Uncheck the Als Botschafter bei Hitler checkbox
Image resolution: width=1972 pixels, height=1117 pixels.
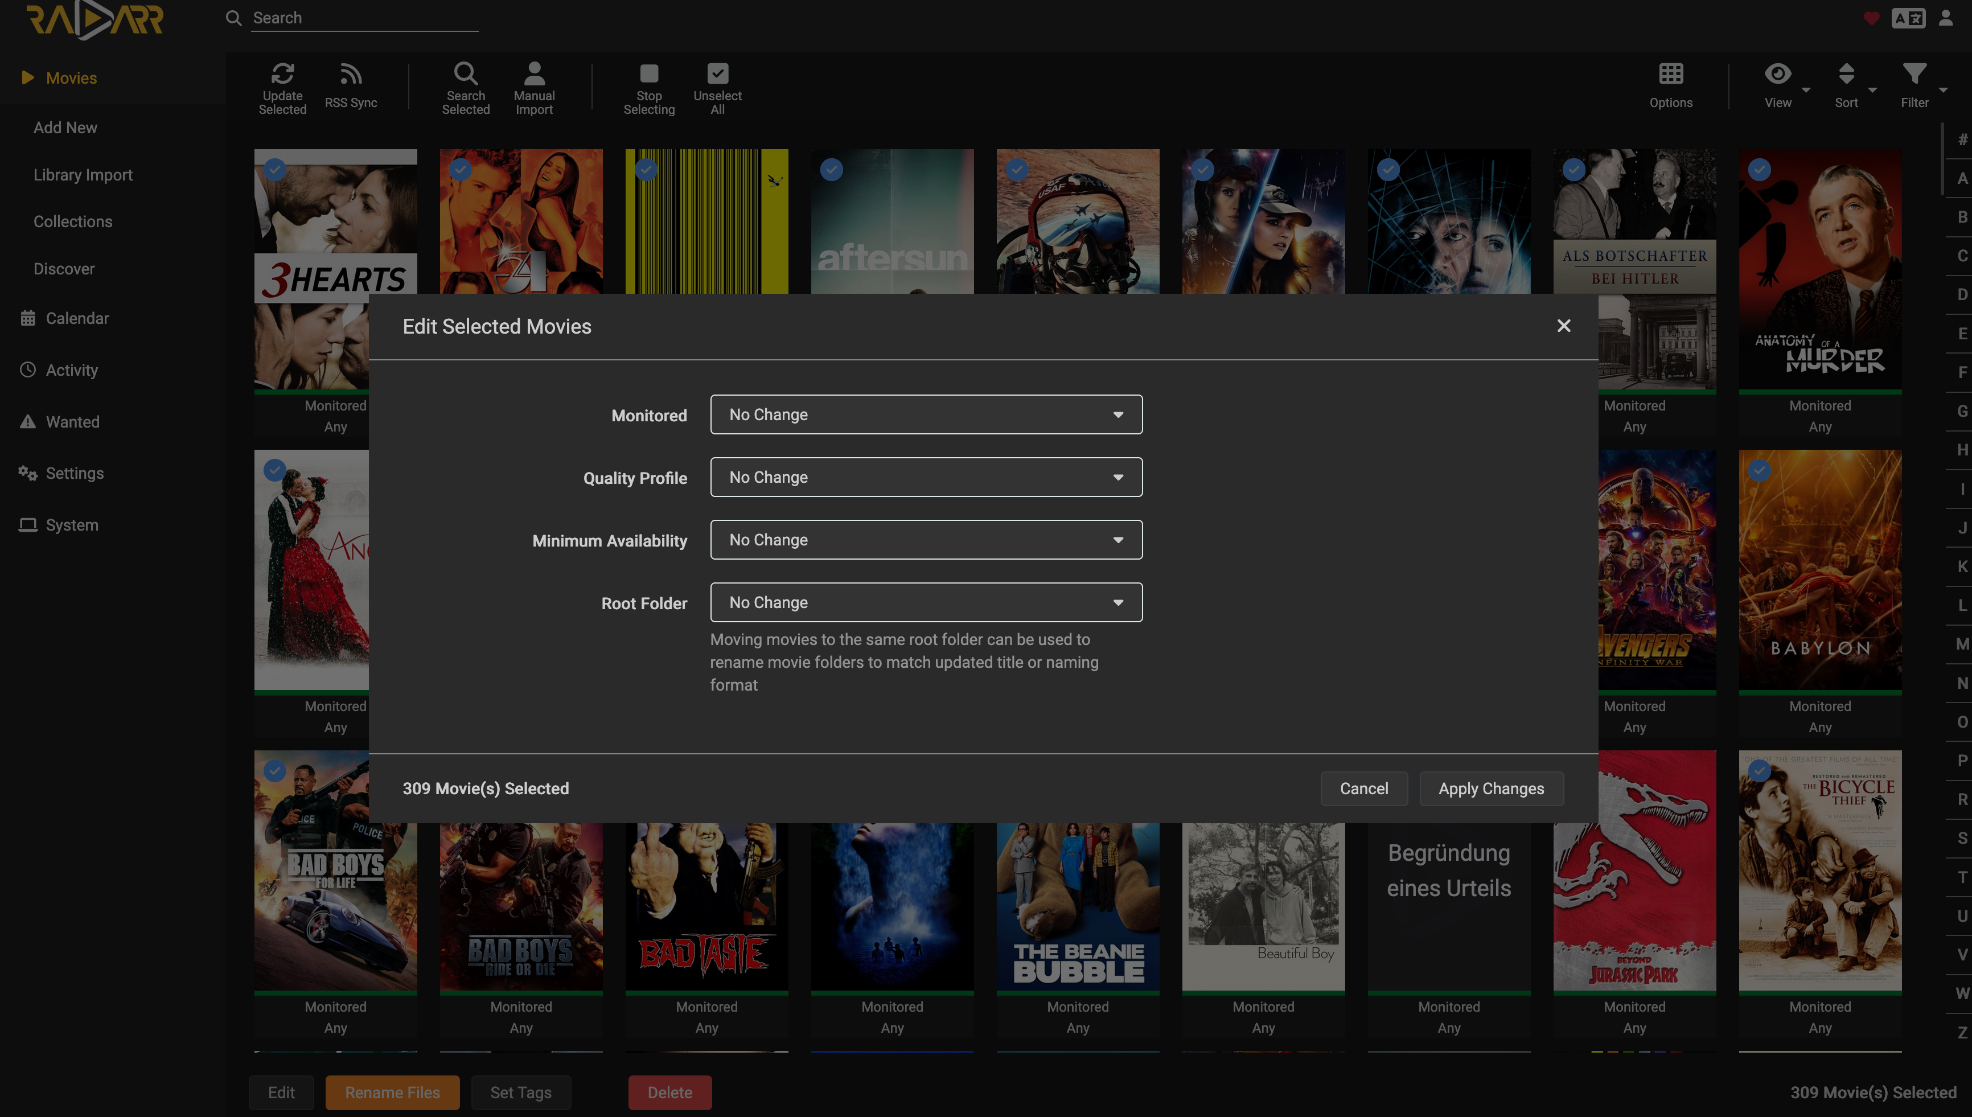[x=1574, y=170]
